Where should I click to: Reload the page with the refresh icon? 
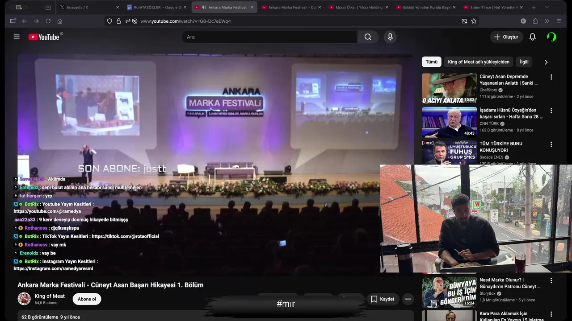point(48,21)
